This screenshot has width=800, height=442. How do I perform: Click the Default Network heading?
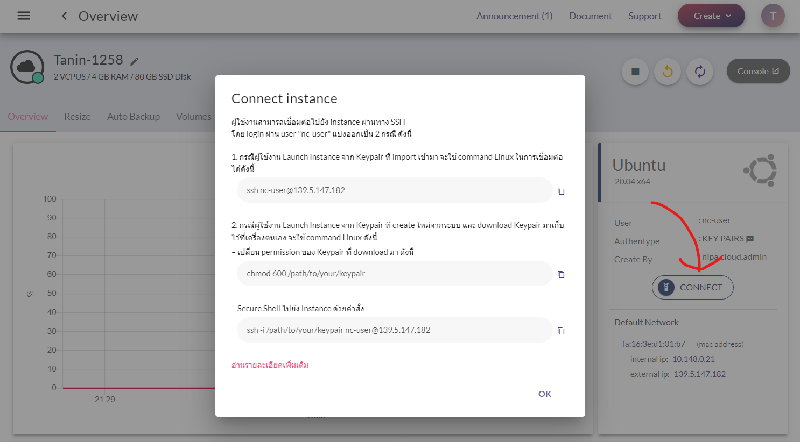(647, 323)
